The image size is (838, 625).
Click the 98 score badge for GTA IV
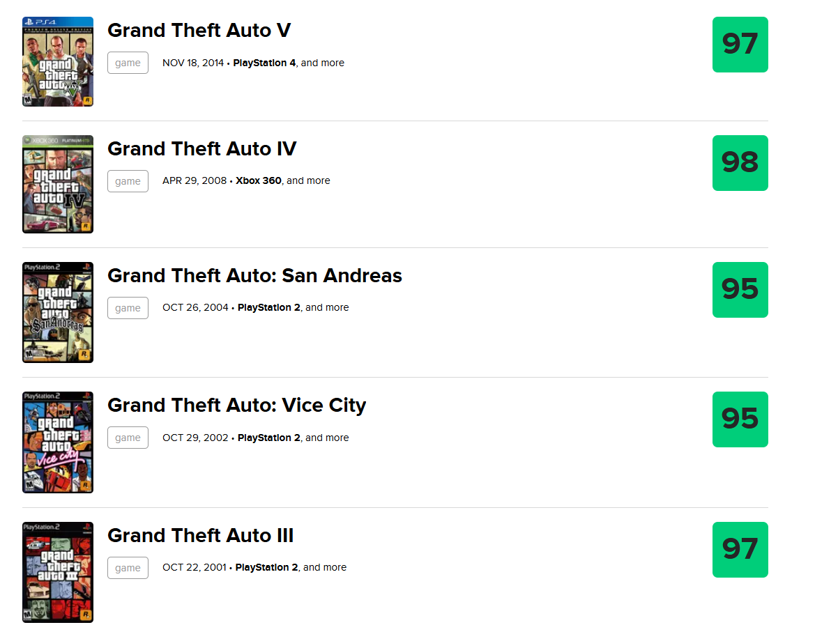740,163
